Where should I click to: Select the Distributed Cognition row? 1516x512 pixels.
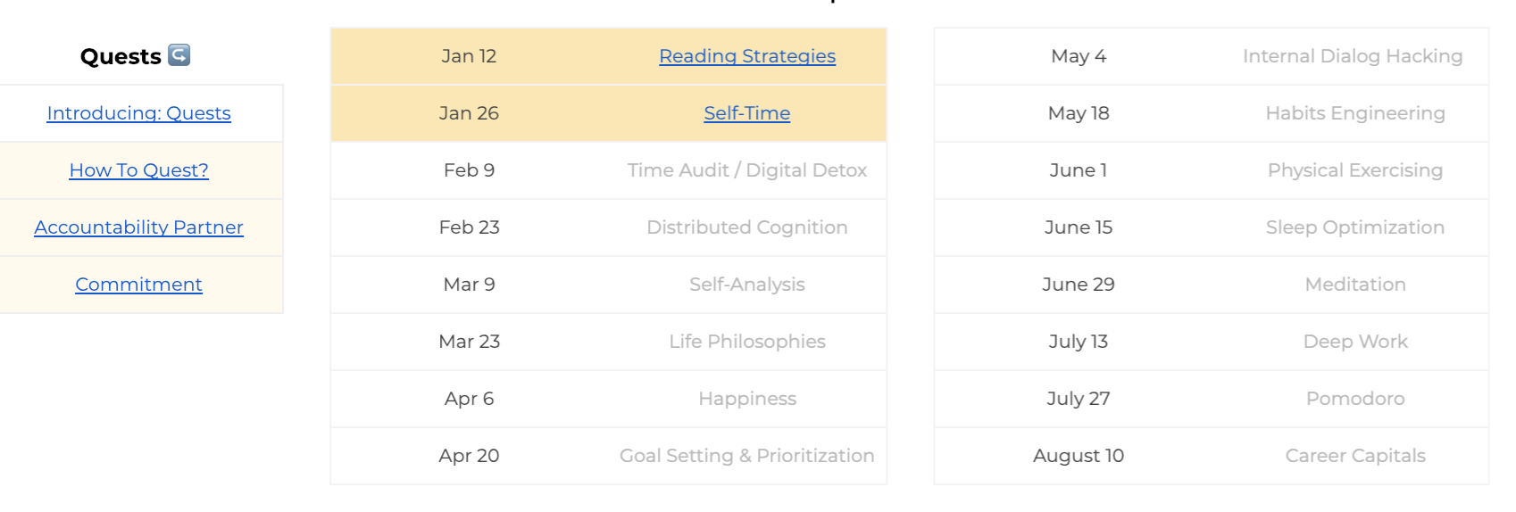click(x=746, y=227)
